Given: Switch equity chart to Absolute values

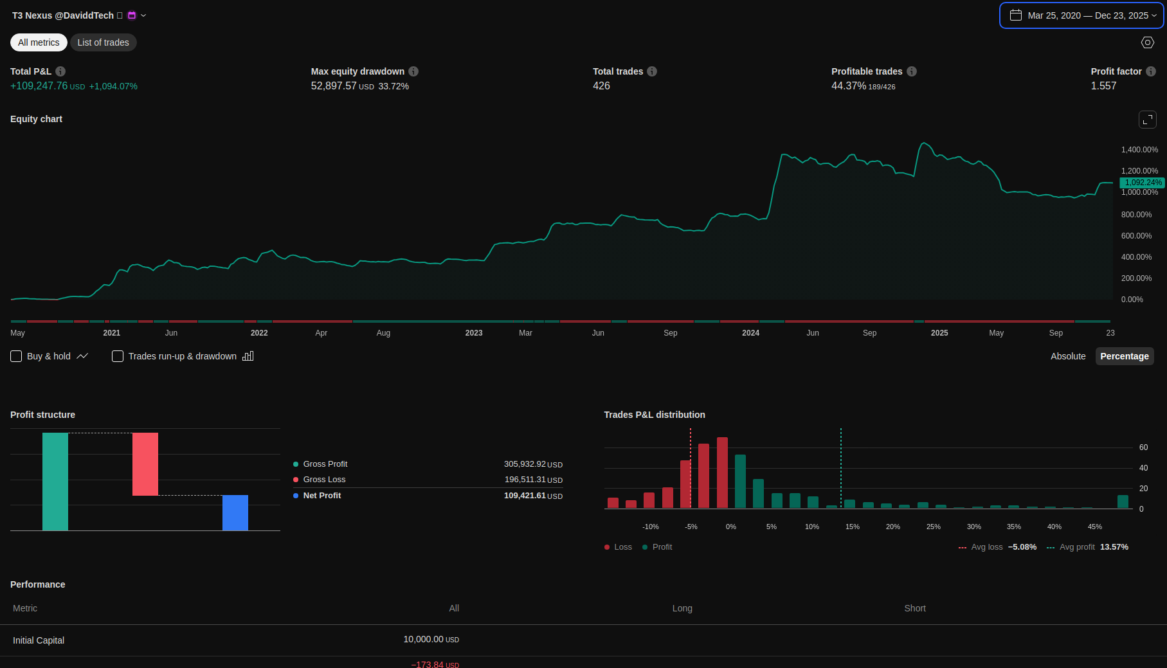Looking at the screenshot, I should click(x=1067, y=356).
